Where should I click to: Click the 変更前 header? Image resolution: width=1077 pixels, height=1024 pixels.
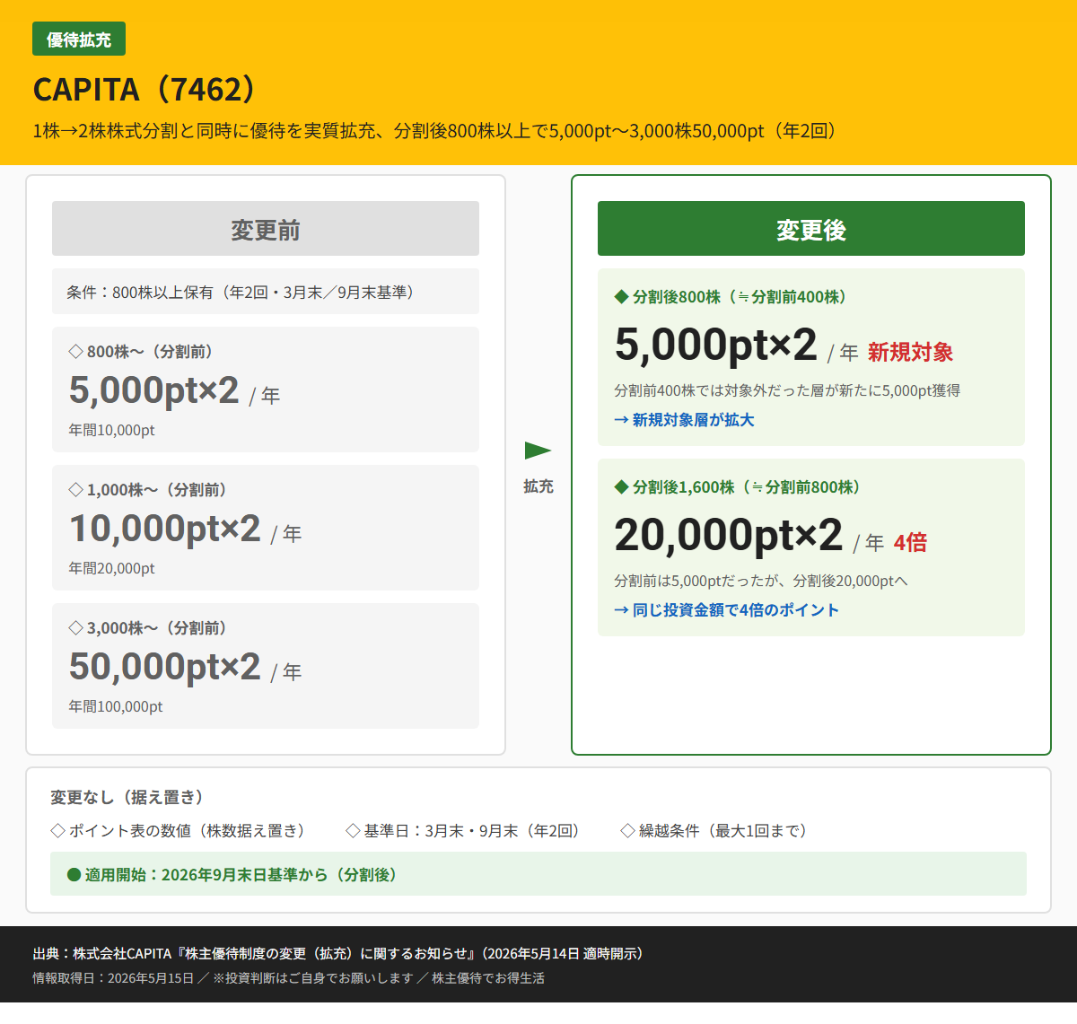pos(266,229)
